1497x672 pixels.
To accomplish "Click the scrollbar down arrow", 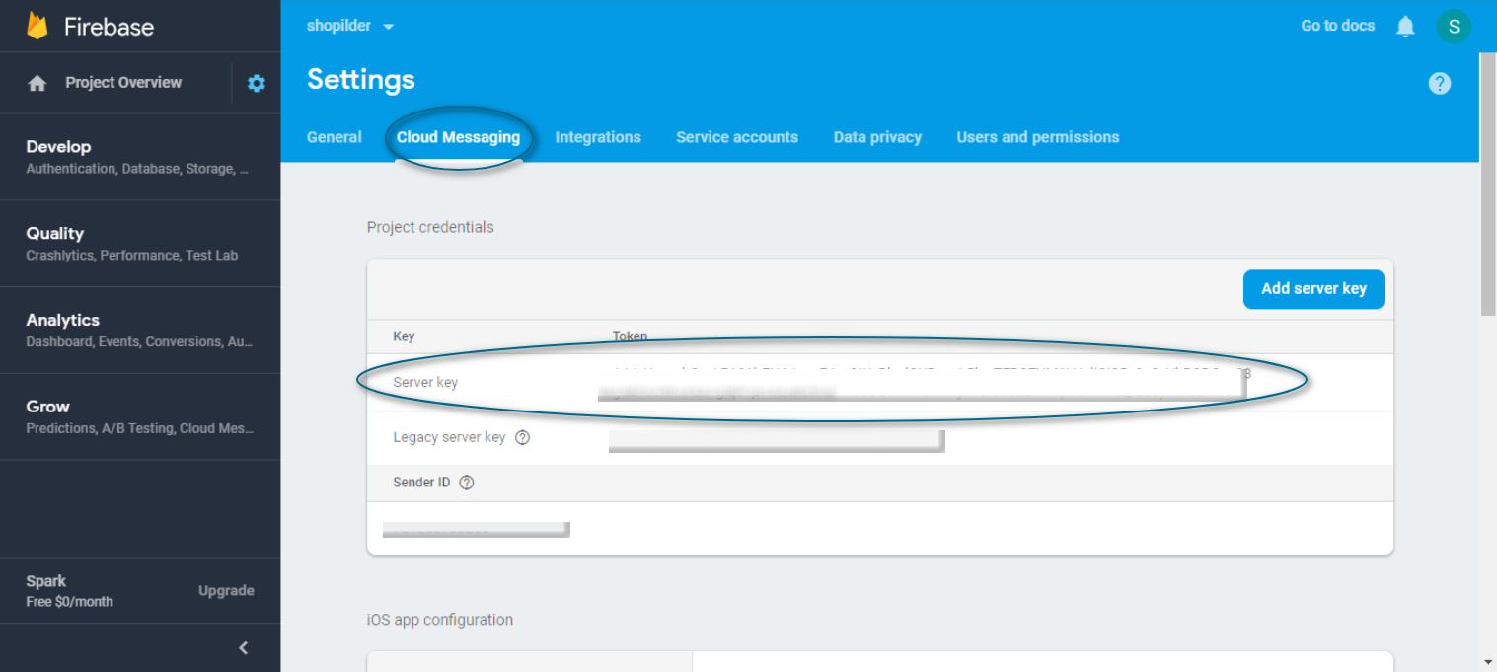I will coord(1488,661).
